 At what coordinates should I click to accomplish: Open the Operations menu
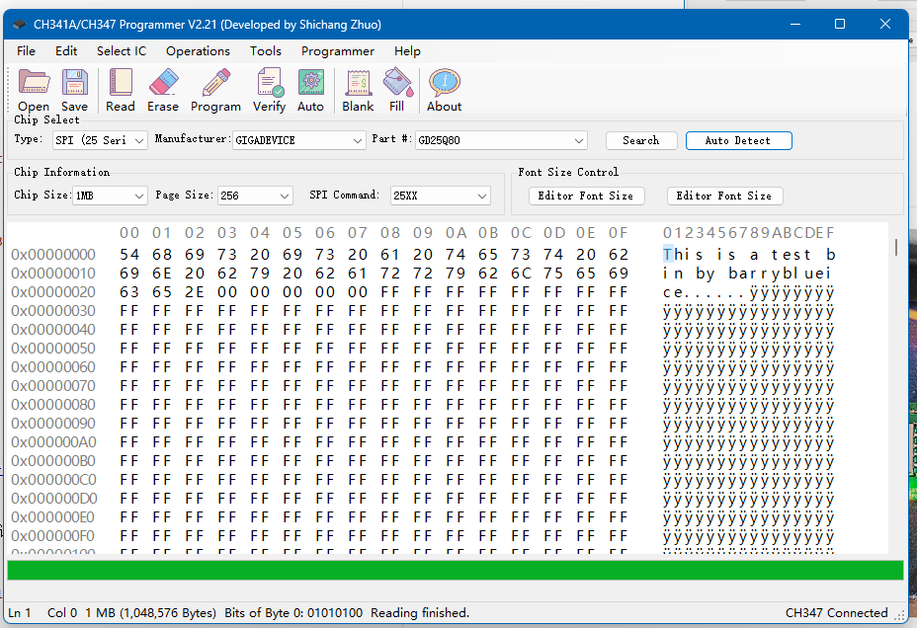coord(199,51)
